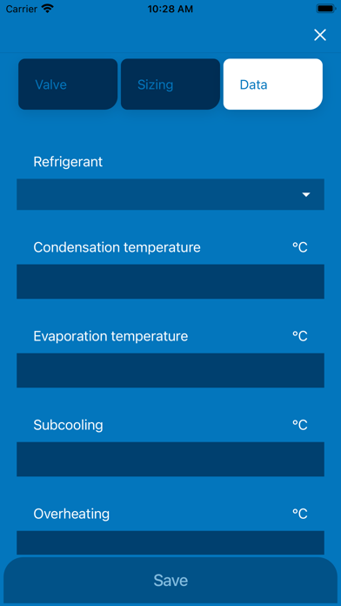Open the Refrigerant selection field
Image resolution: width=341 pixels, height=606 pixels.
170,194
